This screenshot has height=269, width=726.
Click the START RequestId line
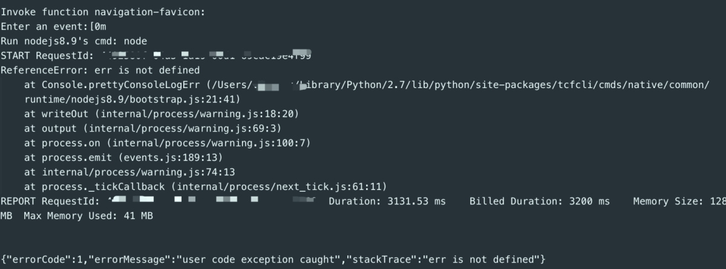coord(156,55)
